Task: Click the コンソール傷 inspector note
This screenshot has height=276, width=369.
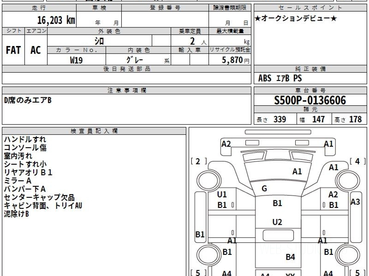Action: click(x=25, y=148)
